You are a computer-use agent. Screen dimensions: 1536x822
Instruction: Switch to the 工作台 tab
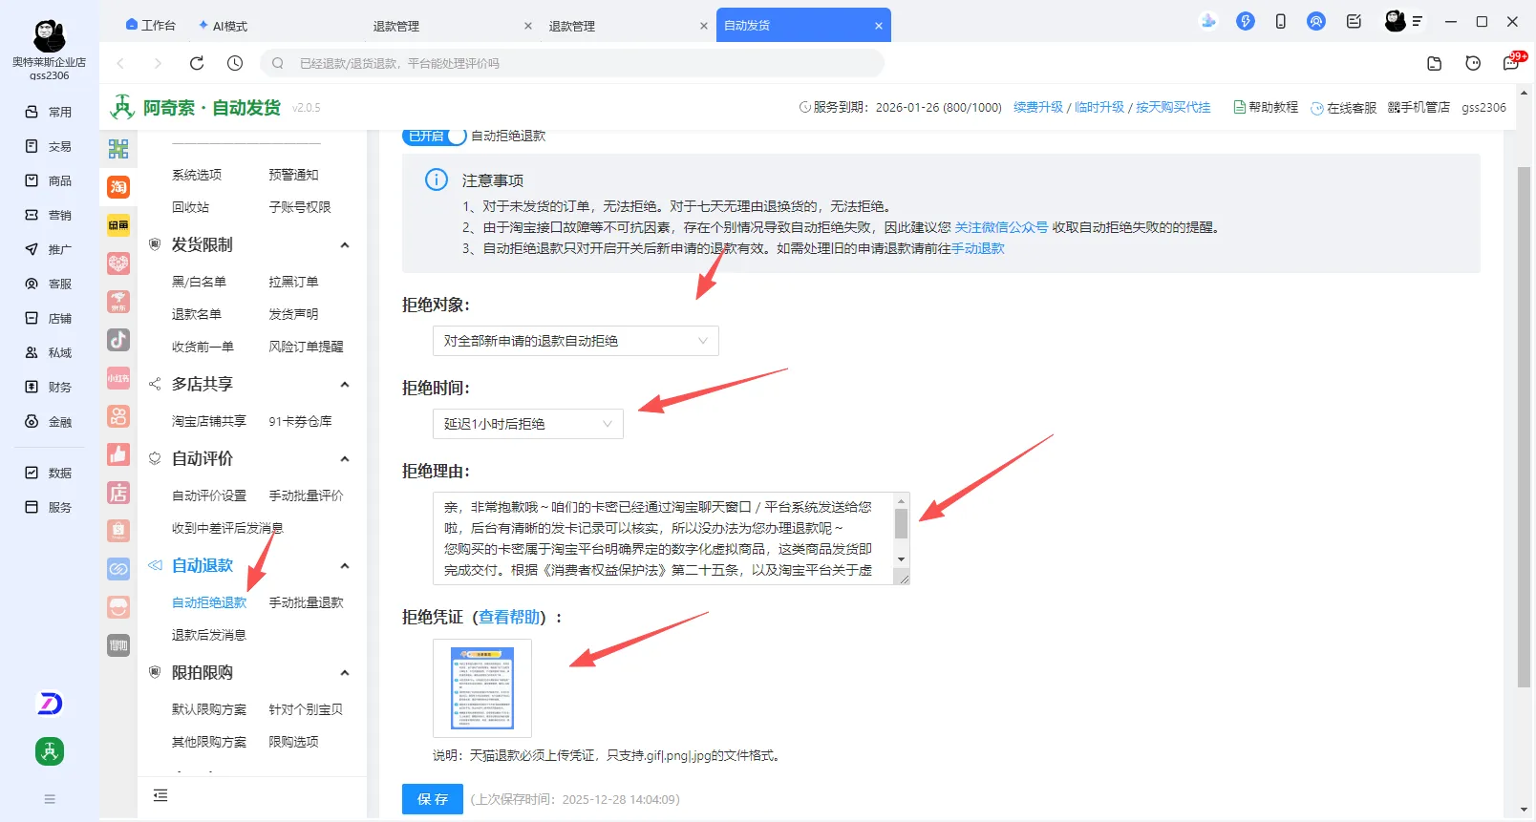click(151, 26)
